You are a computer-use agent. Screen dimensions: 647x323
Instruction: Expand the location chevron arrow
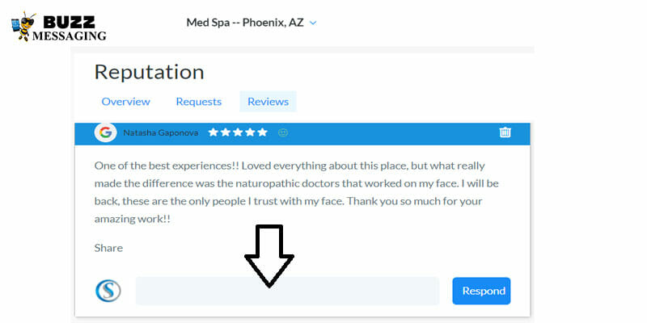pyautogui.click(x=313, y=23)
